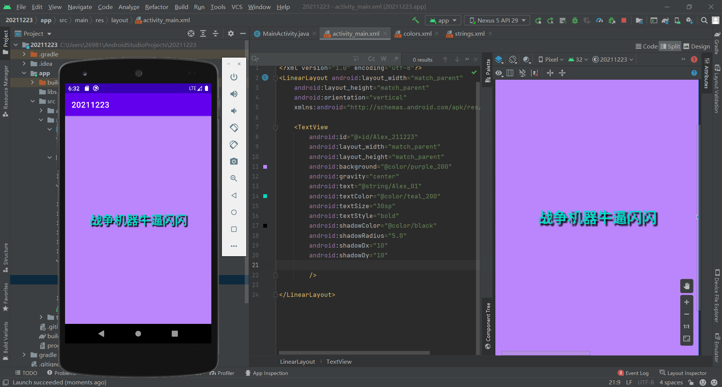Screen dimensions: 722x387
Task: Click the emulator Home navigation button
Action: (x=138, y=334)
